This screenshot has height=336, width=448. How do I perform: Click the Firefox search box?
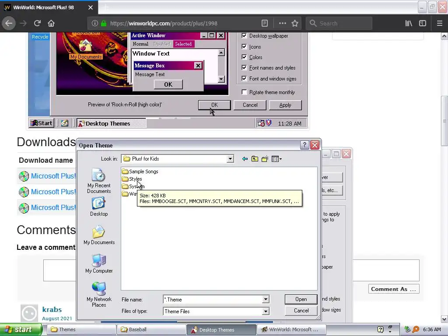point(339,23)
